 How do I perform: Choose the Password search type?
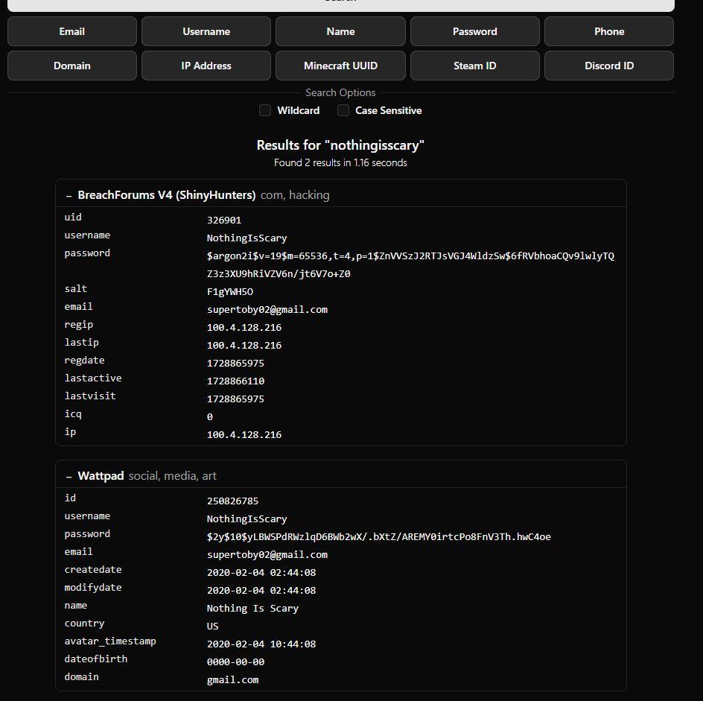475,31
